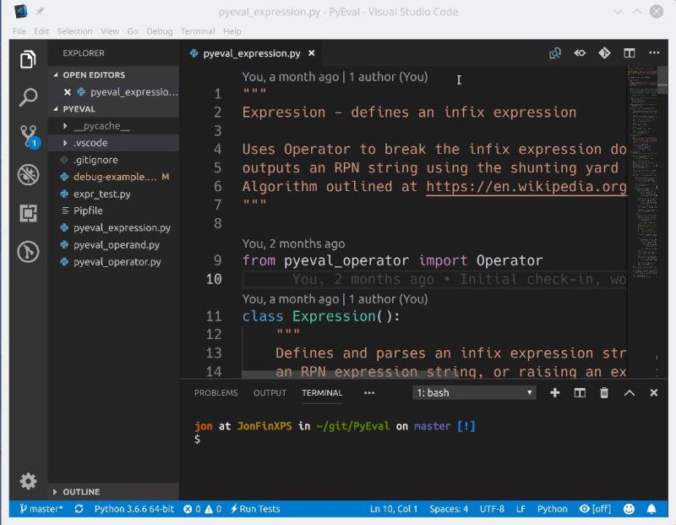The height and width of the screenshot is (525, 676).
Task: Send feedback using the smiley icon
Action: pyautogui.click(x=627, y=509)
